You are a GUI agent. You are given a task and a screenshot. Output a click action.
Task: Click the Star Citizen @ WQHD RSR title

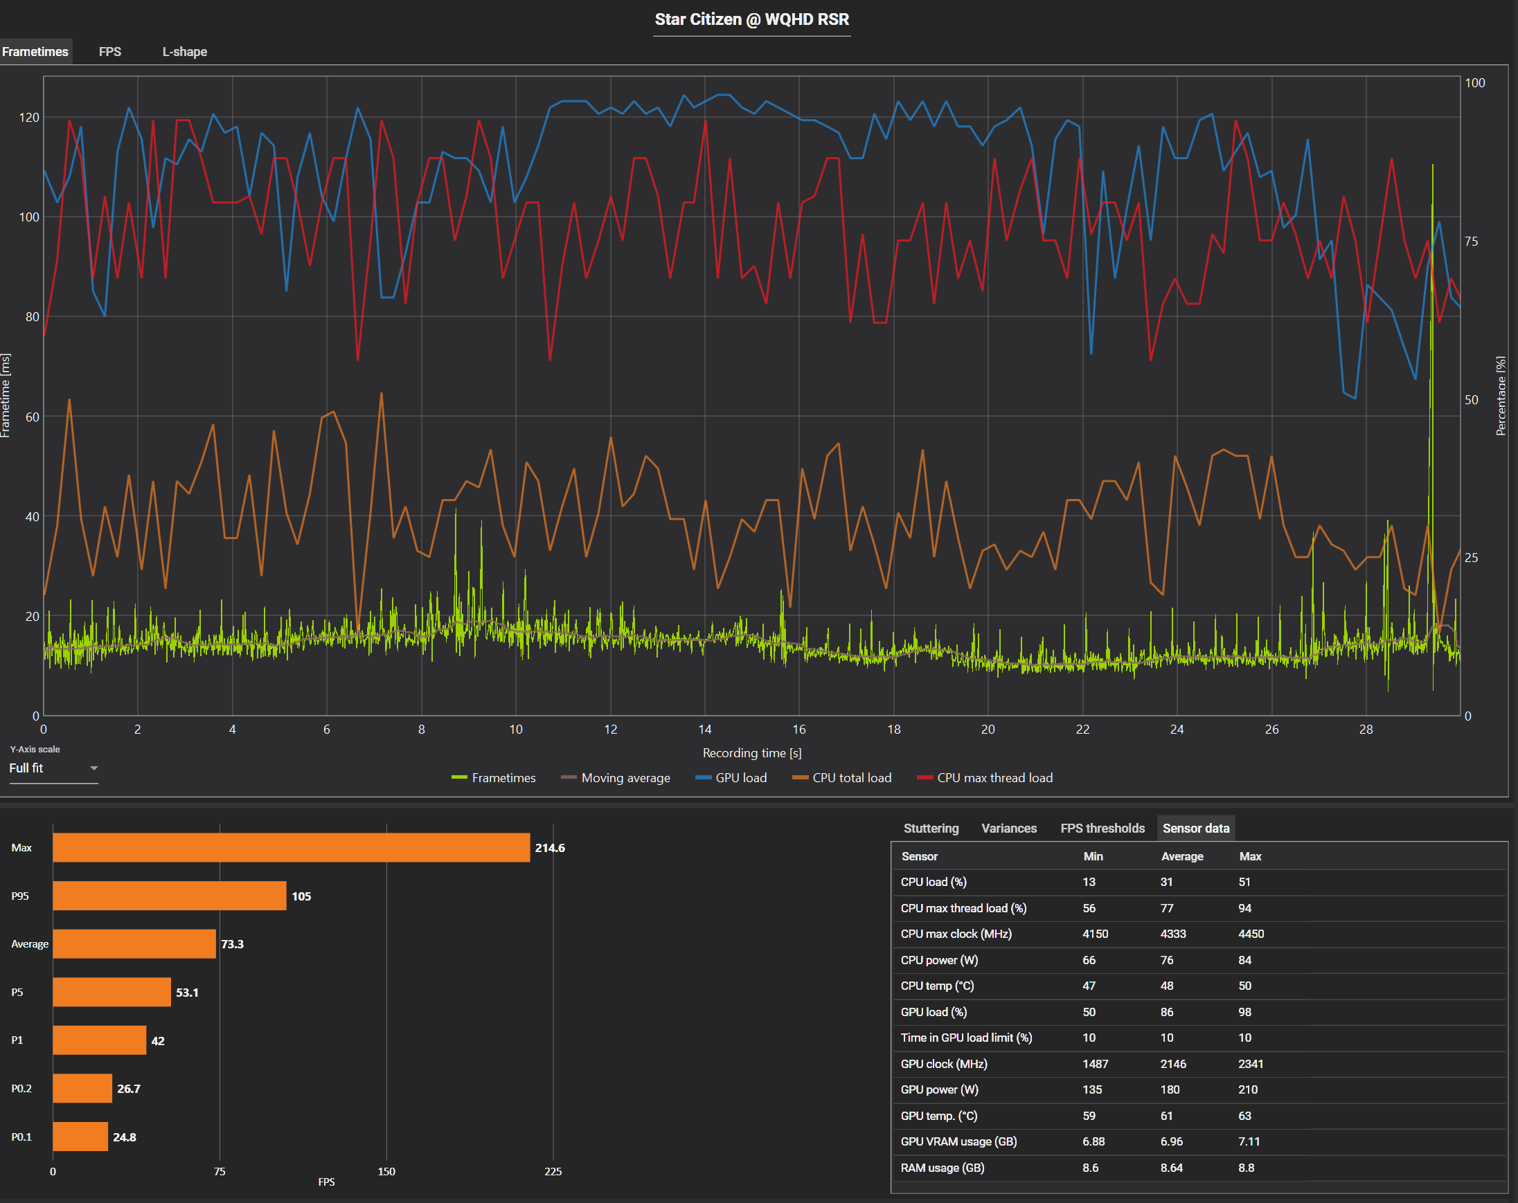pos(751,19)
